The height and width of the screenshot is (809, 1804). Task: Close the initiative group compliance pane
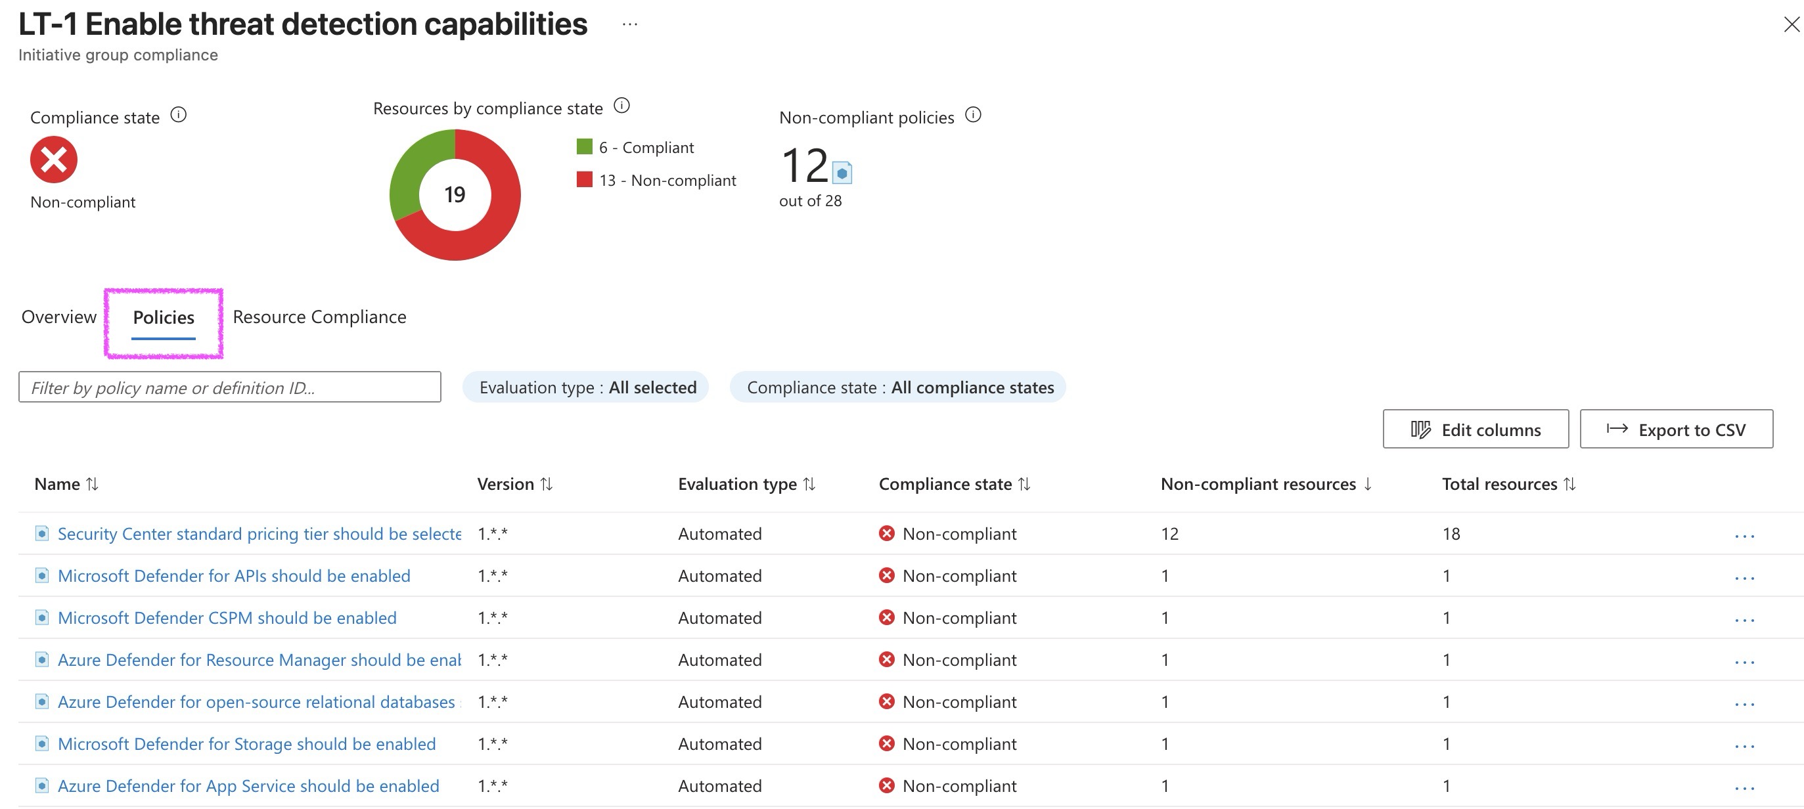pos(1791,24)
